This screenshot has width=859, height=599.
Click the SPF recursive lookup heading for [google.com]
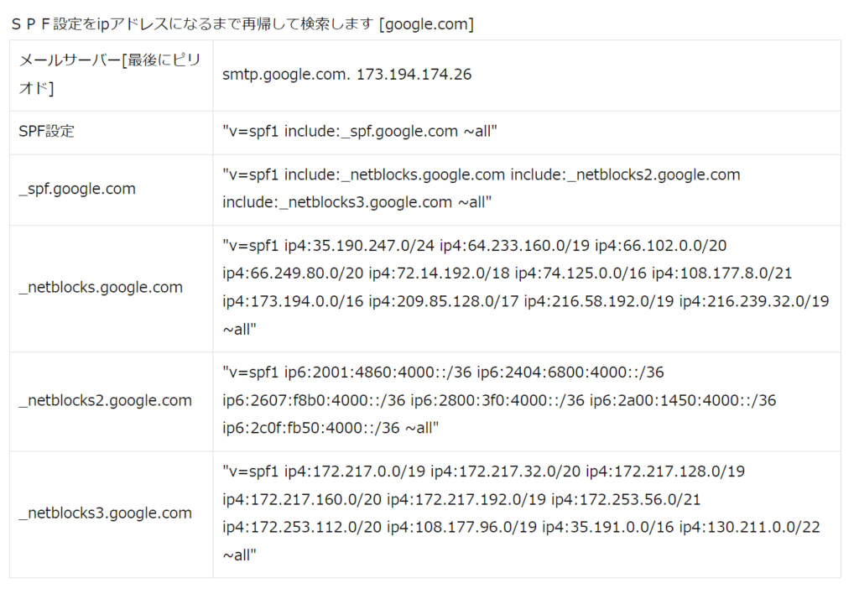[242, 24]
